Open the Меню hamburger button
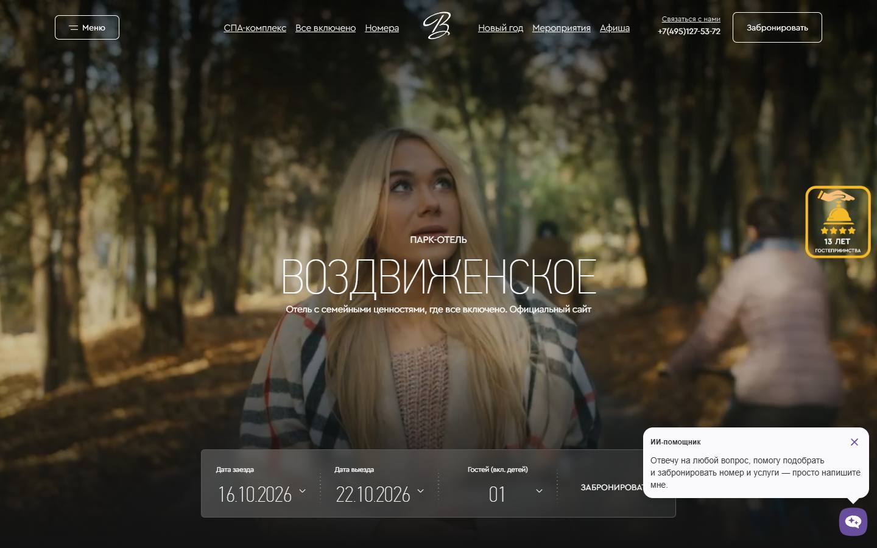877x548 pixels. tap(87, 27)
